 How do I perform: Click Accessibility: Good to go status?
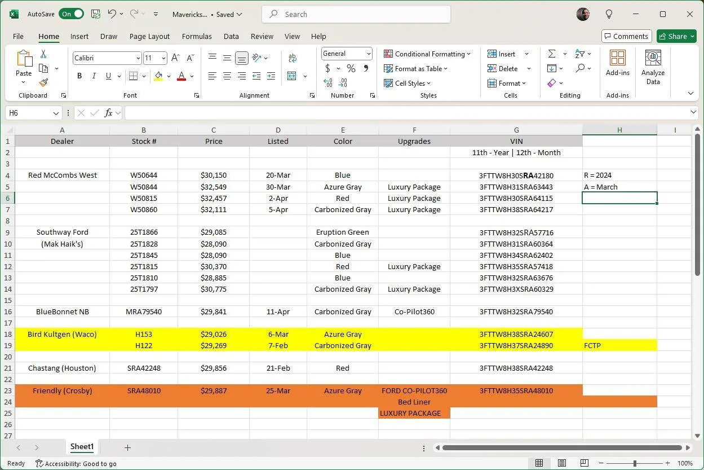point(76,463)
